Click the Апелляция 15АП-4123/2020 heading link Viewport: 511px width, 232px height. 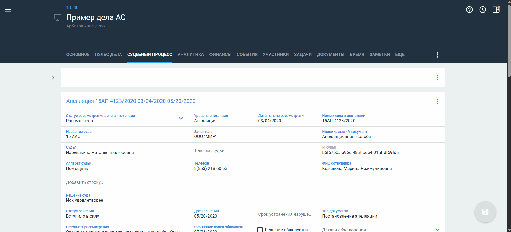(131, 101)
